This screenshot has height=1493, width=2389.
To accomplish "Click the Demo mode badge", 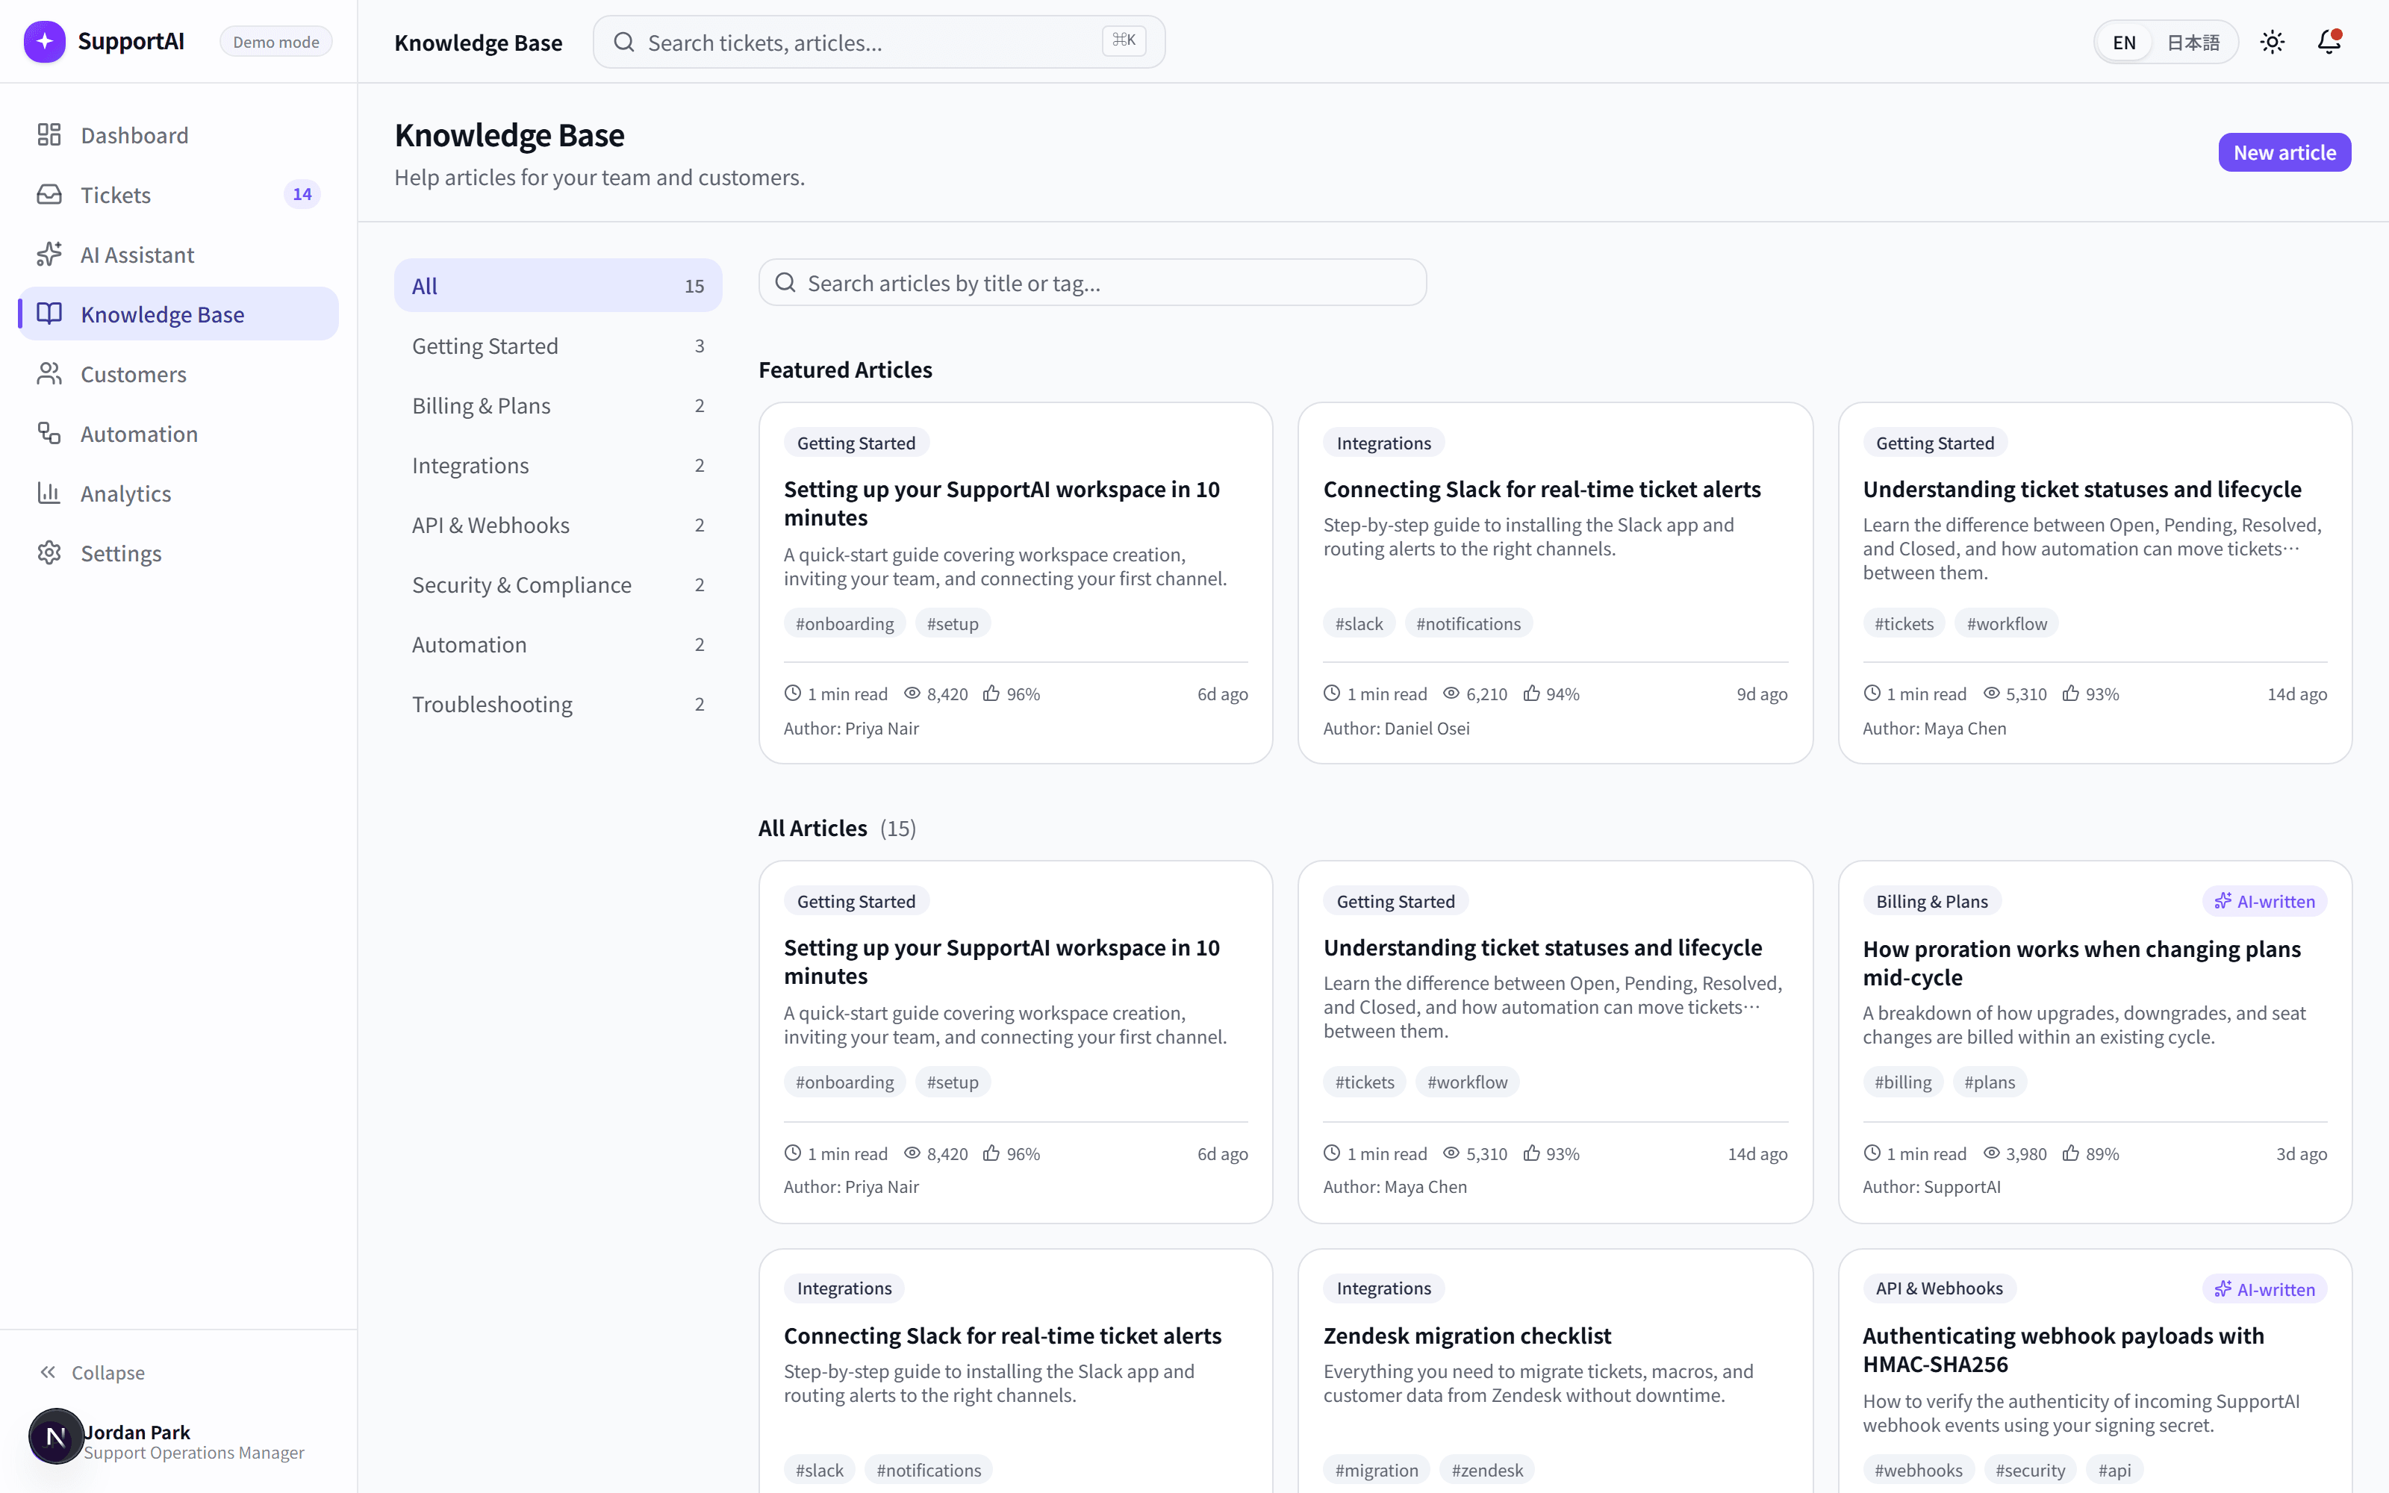I will [x=276, y=42].
